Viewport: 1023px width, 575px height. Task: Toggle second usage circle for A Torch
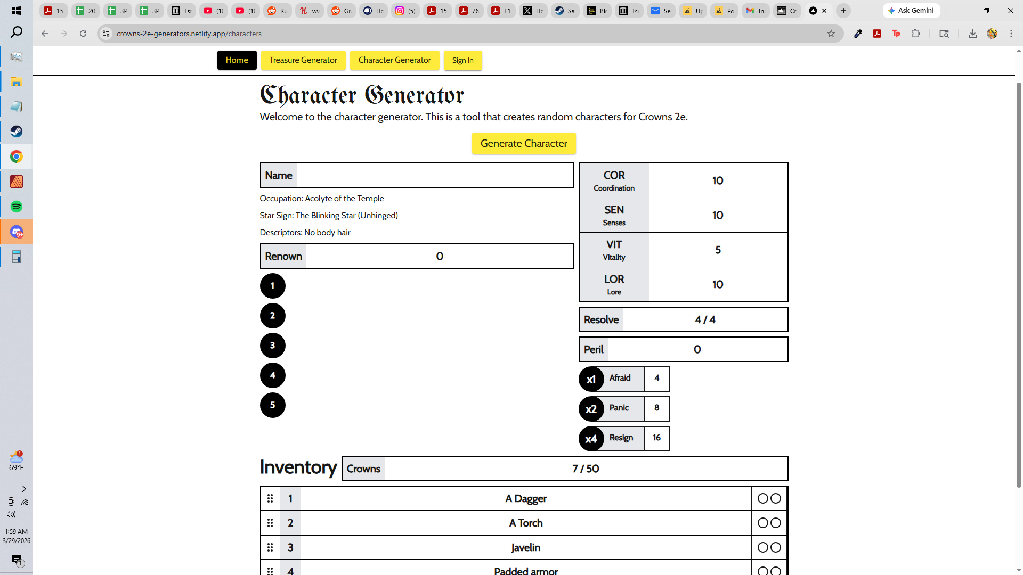point(776,523)
